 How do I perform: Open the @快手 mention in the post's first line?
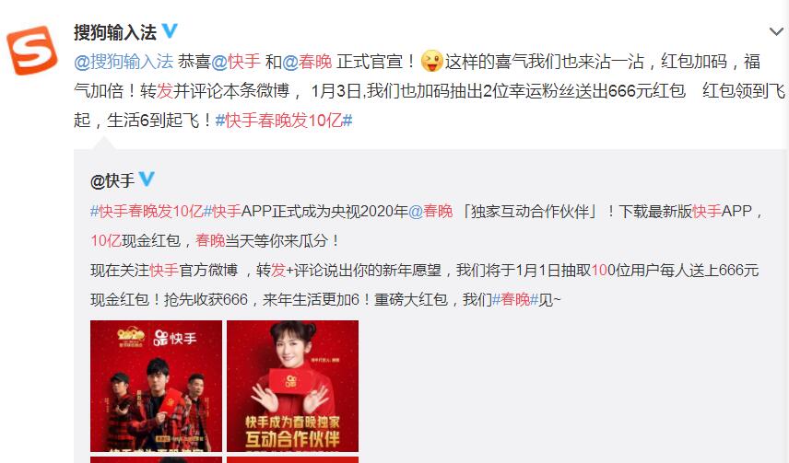235,62
